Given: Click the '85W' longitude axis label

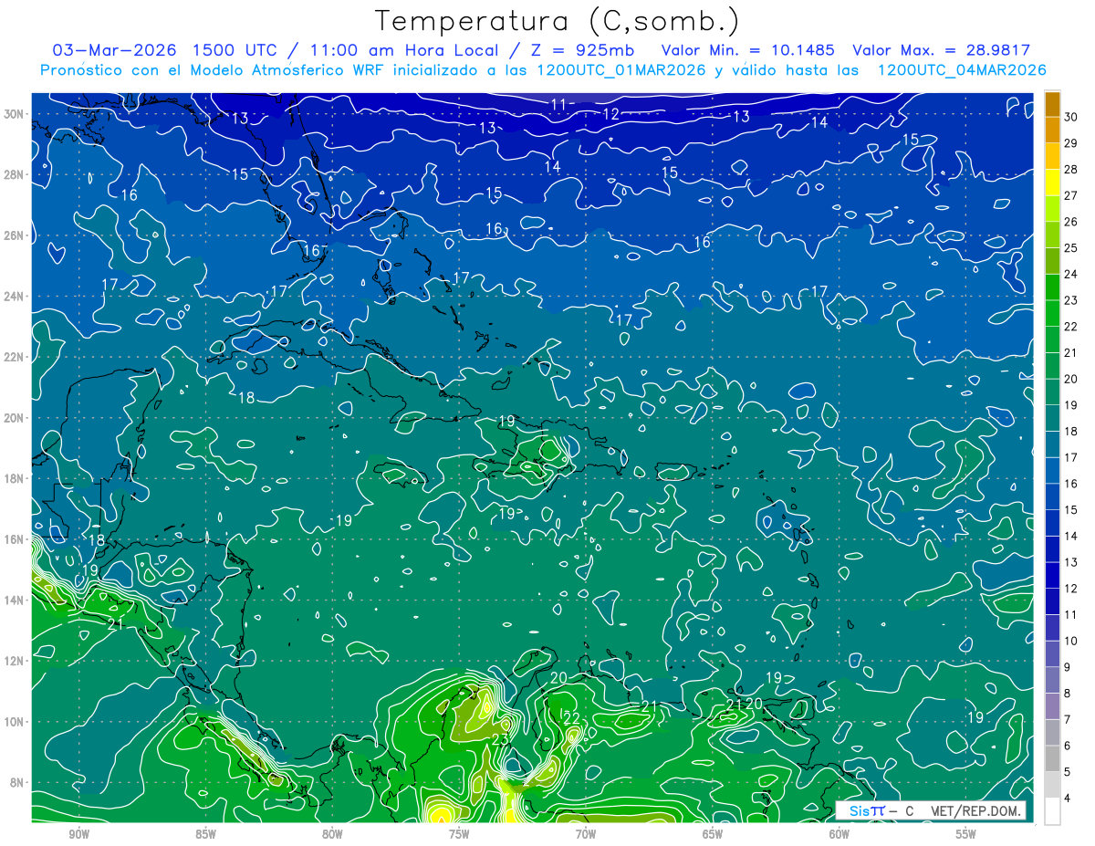Looking at the screenshot, I should [205, 833].
